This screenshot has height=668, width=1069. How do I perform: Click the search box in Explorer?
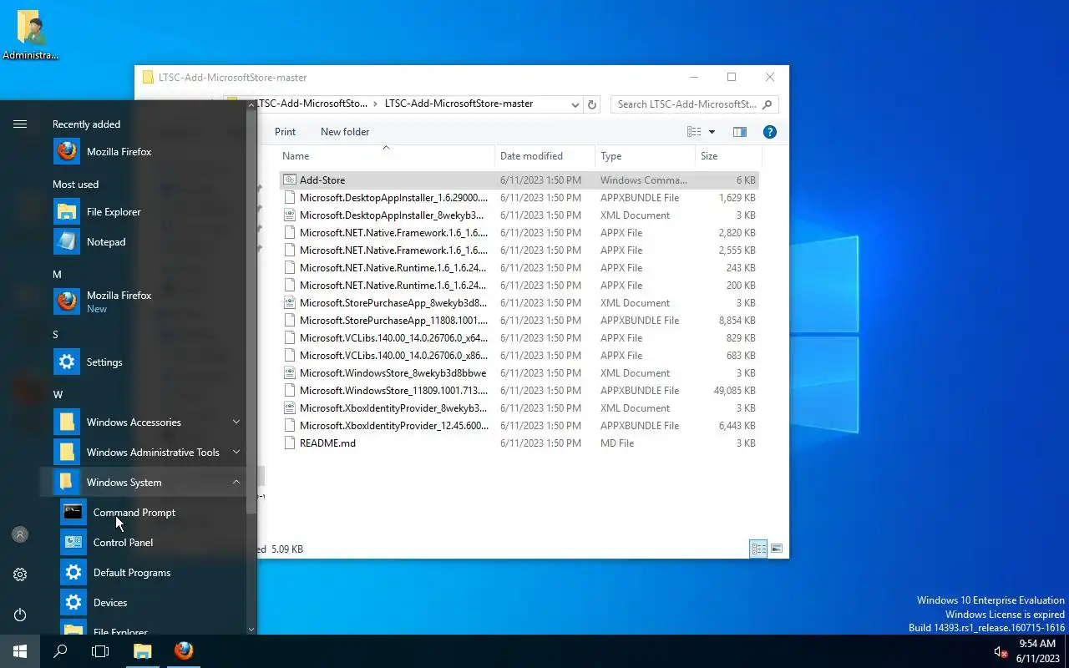coord(694,104)
